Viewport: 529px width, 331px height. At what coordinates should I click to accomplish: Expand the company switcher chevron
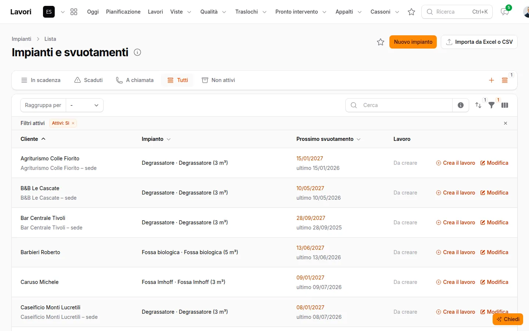click(x=63, y=12)
